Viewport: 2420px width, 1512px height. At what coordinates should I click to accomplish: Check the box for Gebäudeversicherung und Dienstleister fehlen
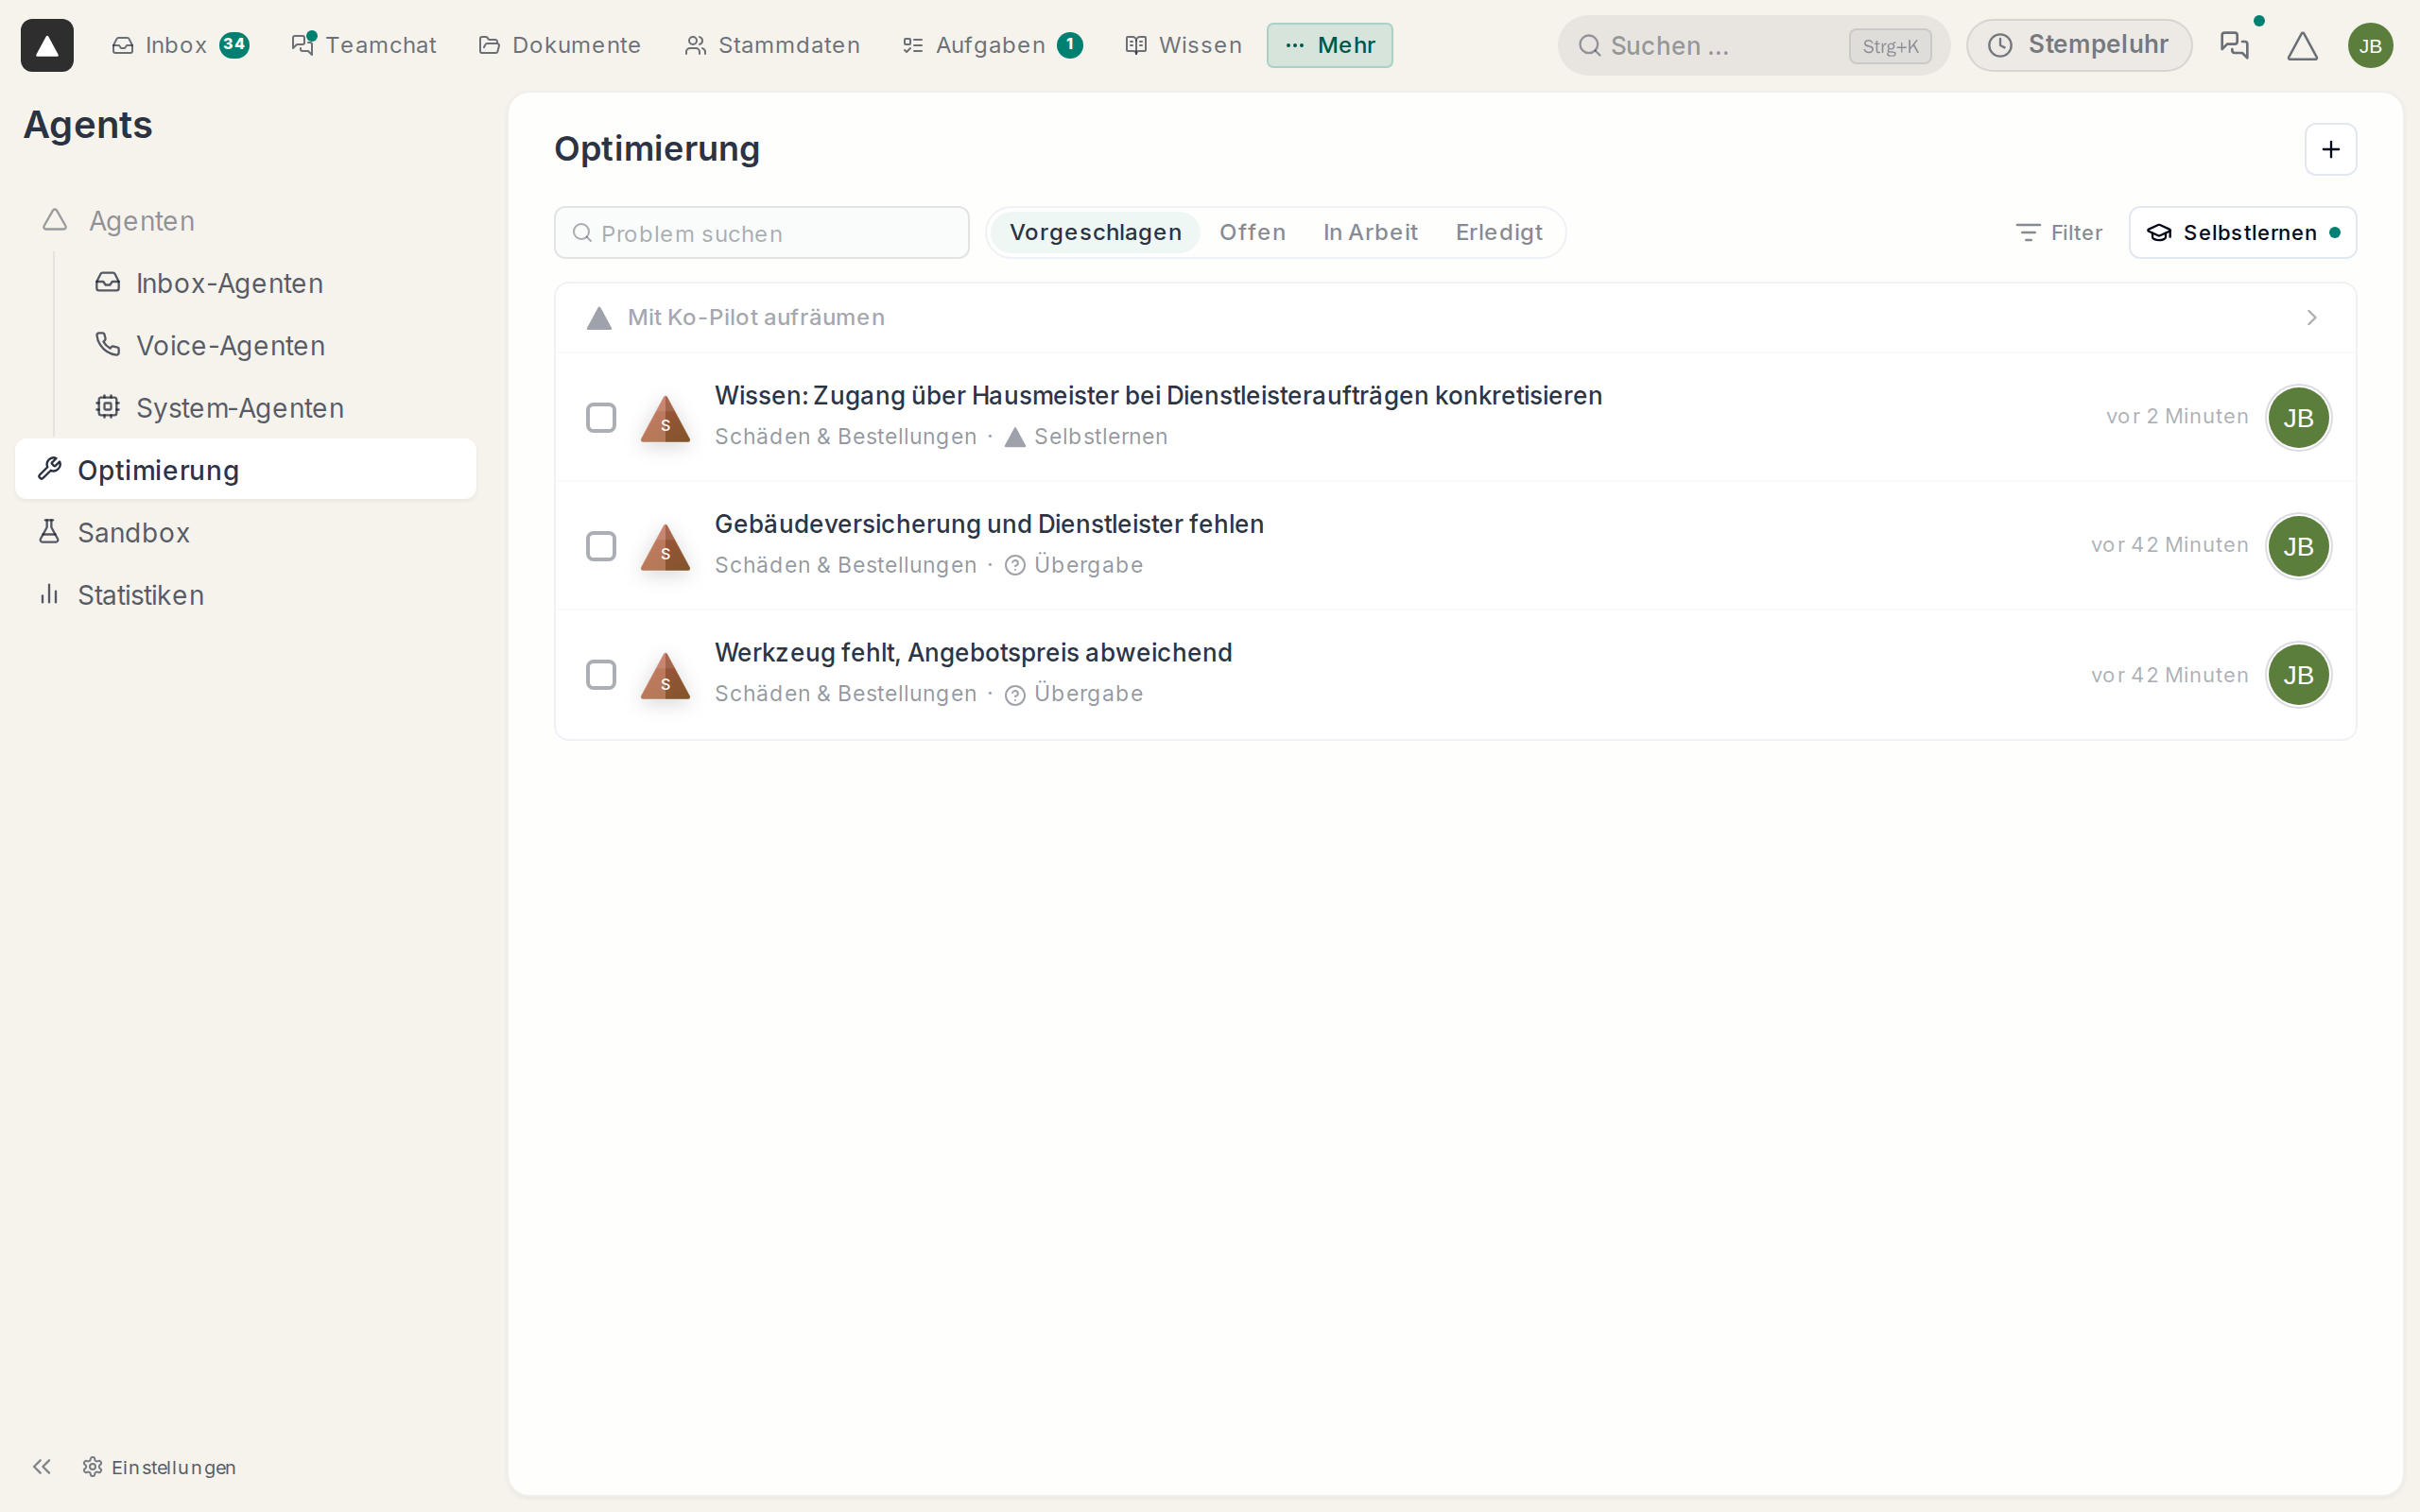(601, 546)
